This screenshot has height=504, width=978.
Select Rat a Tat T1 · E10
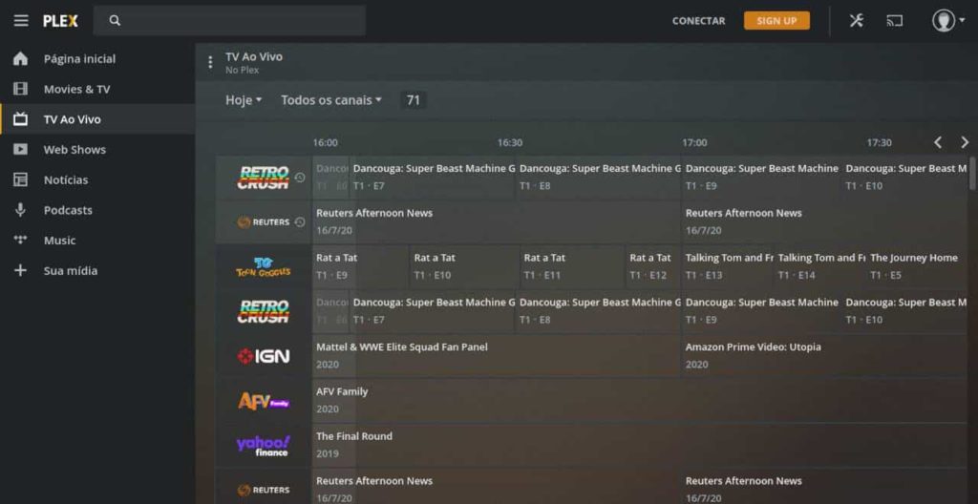click(465, 267)
